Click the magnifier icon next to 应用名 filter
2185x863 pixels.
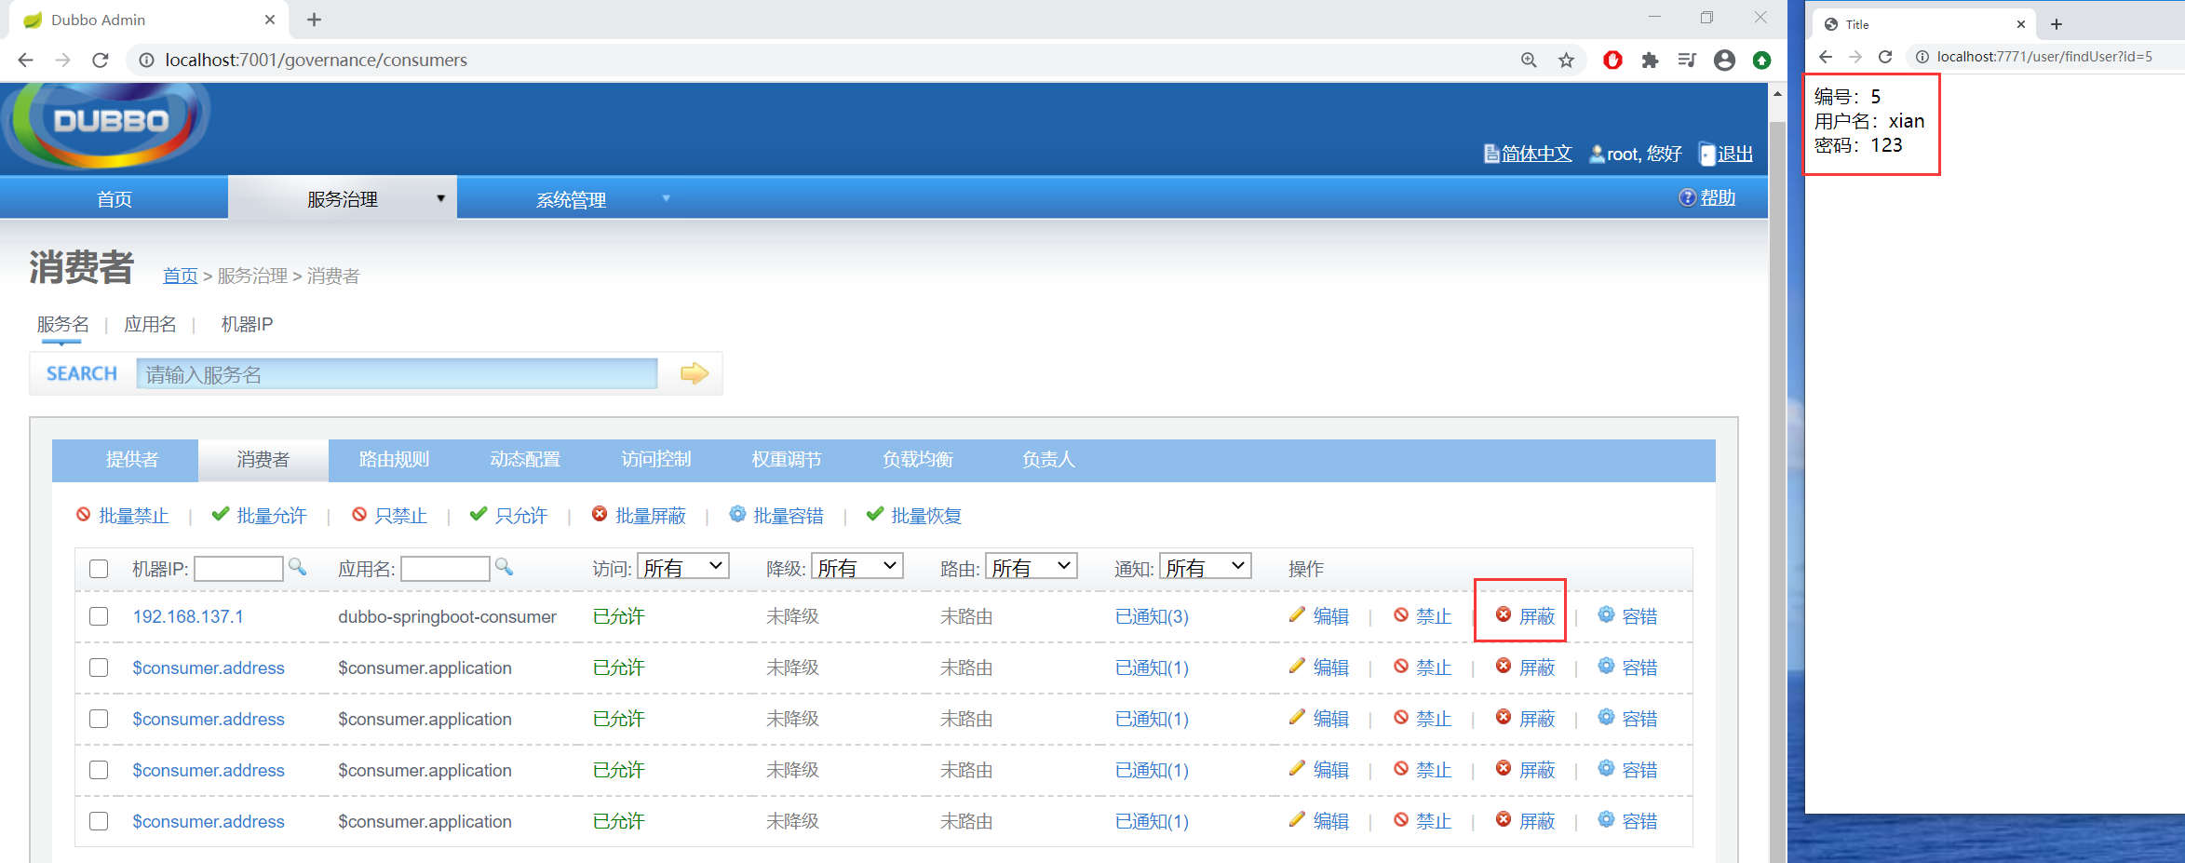coord(504,566)
